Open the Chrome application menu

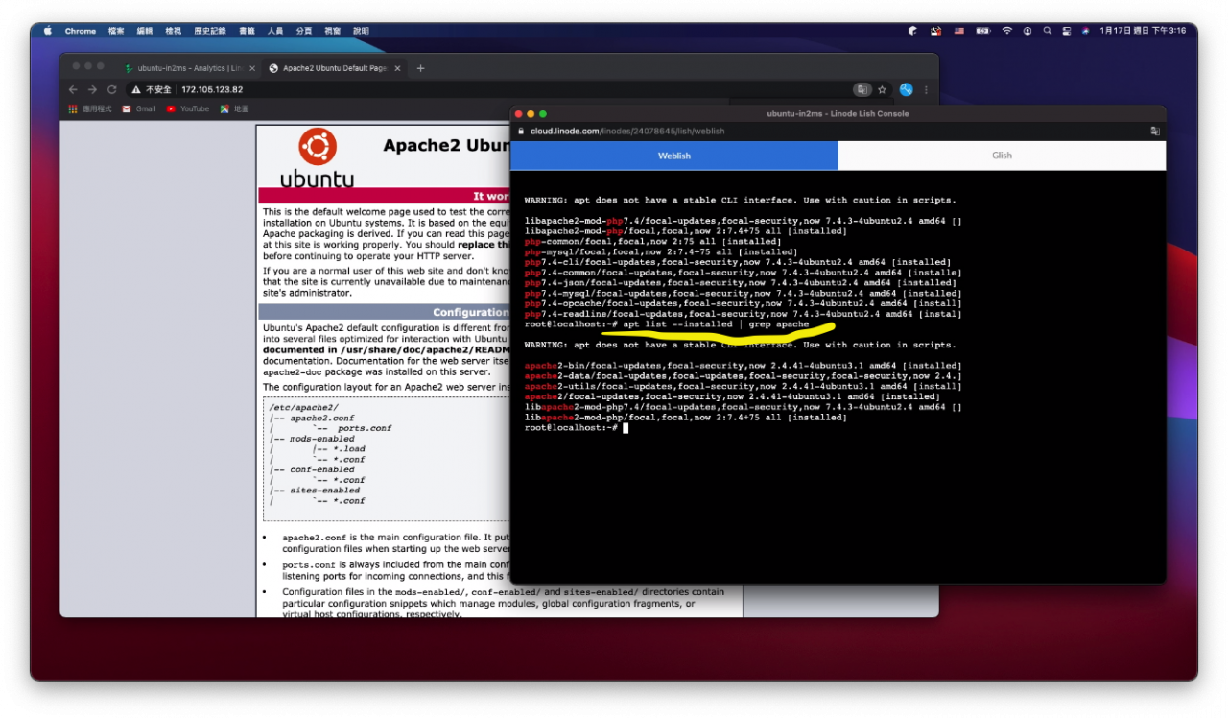81,31
